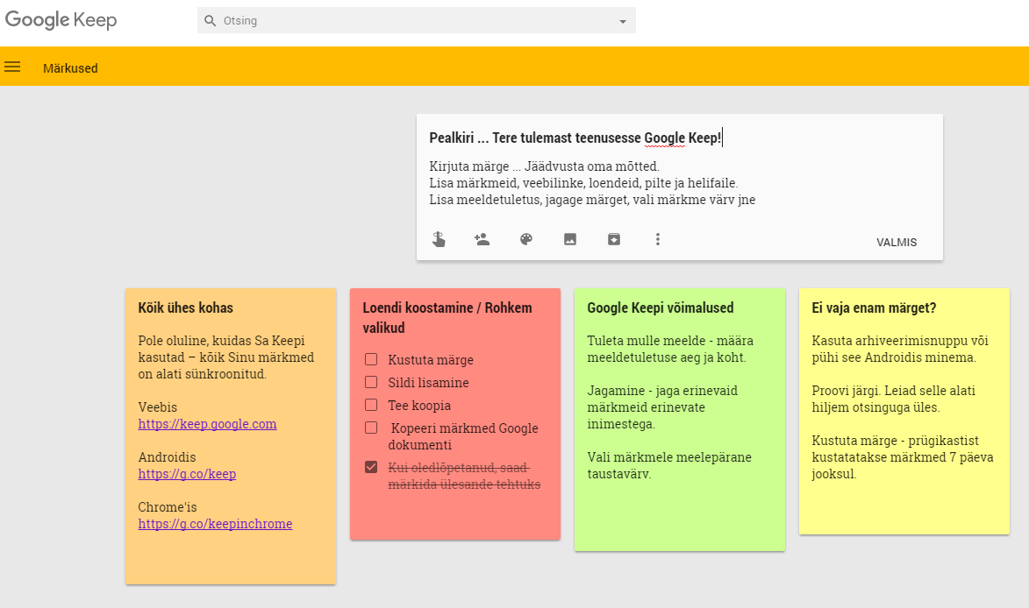The height and width of the screenshot is (608, 1029).
Task: Click the search magnifier icon
Action: [210, 20]
